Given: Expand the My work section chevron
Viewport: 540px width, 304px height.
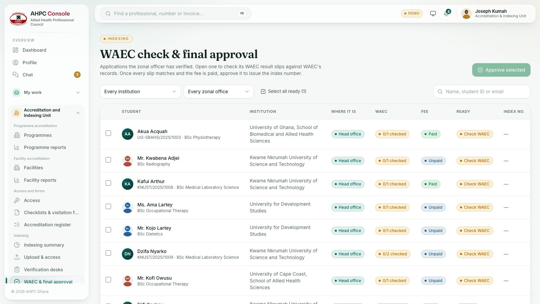Looking at the screenshot, I should click(78, 93).
